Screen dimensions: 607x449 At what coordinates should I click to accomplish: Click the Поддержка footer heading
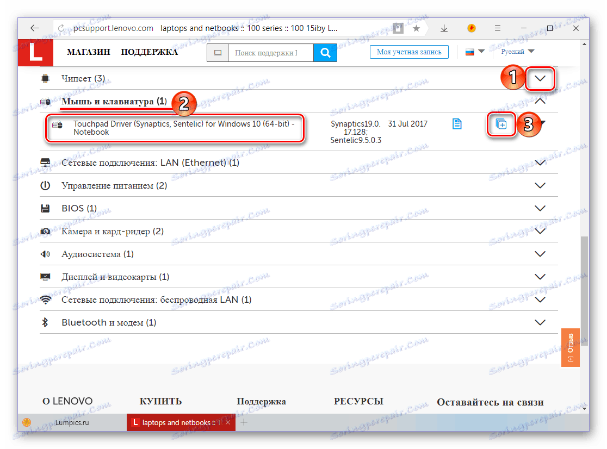(x=261, y=401)
